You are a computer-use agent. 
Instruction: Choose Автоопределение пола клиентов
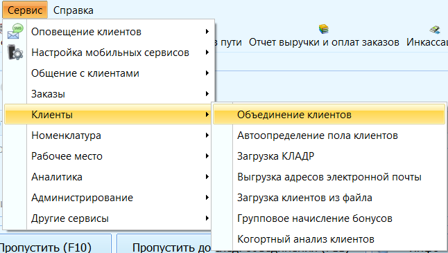[329, 135]
